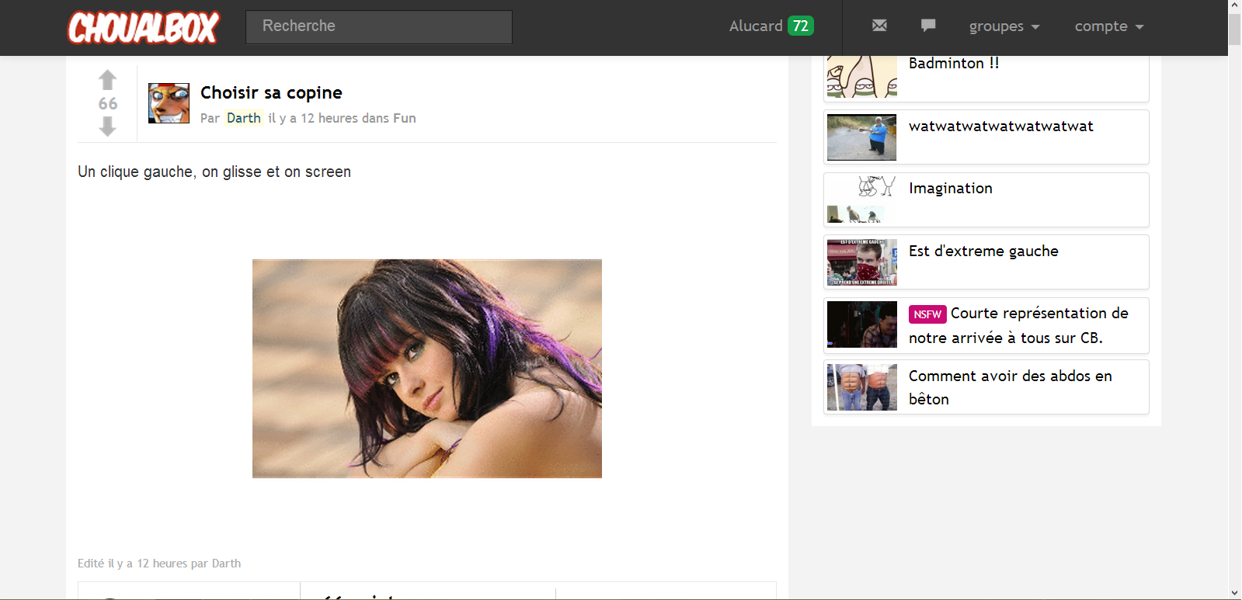Open author Darth's profile link

(243, 118)
